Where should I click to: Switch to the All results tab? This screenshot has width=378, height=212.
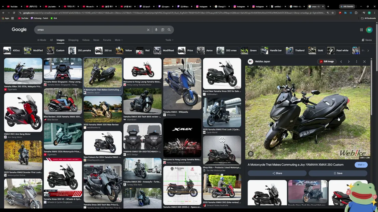pyautogui.click(x=51, y=40)
